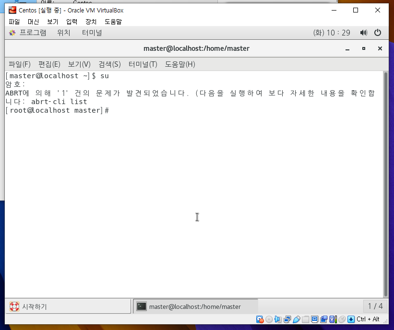Click the hard disk activity status icon
Screen dimensions: 394x330
click(x=260, y=319)
